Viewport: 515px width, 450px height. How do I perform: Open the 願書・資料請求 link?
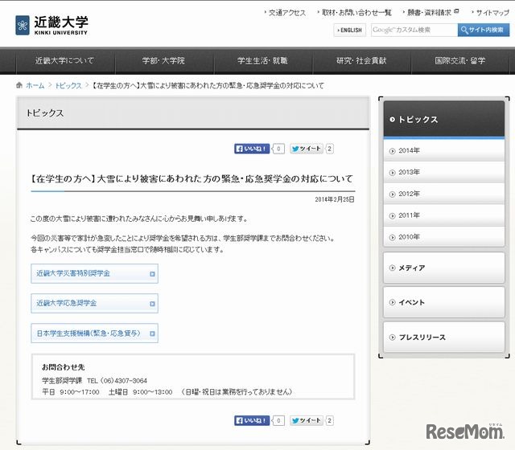pos(429,13)
